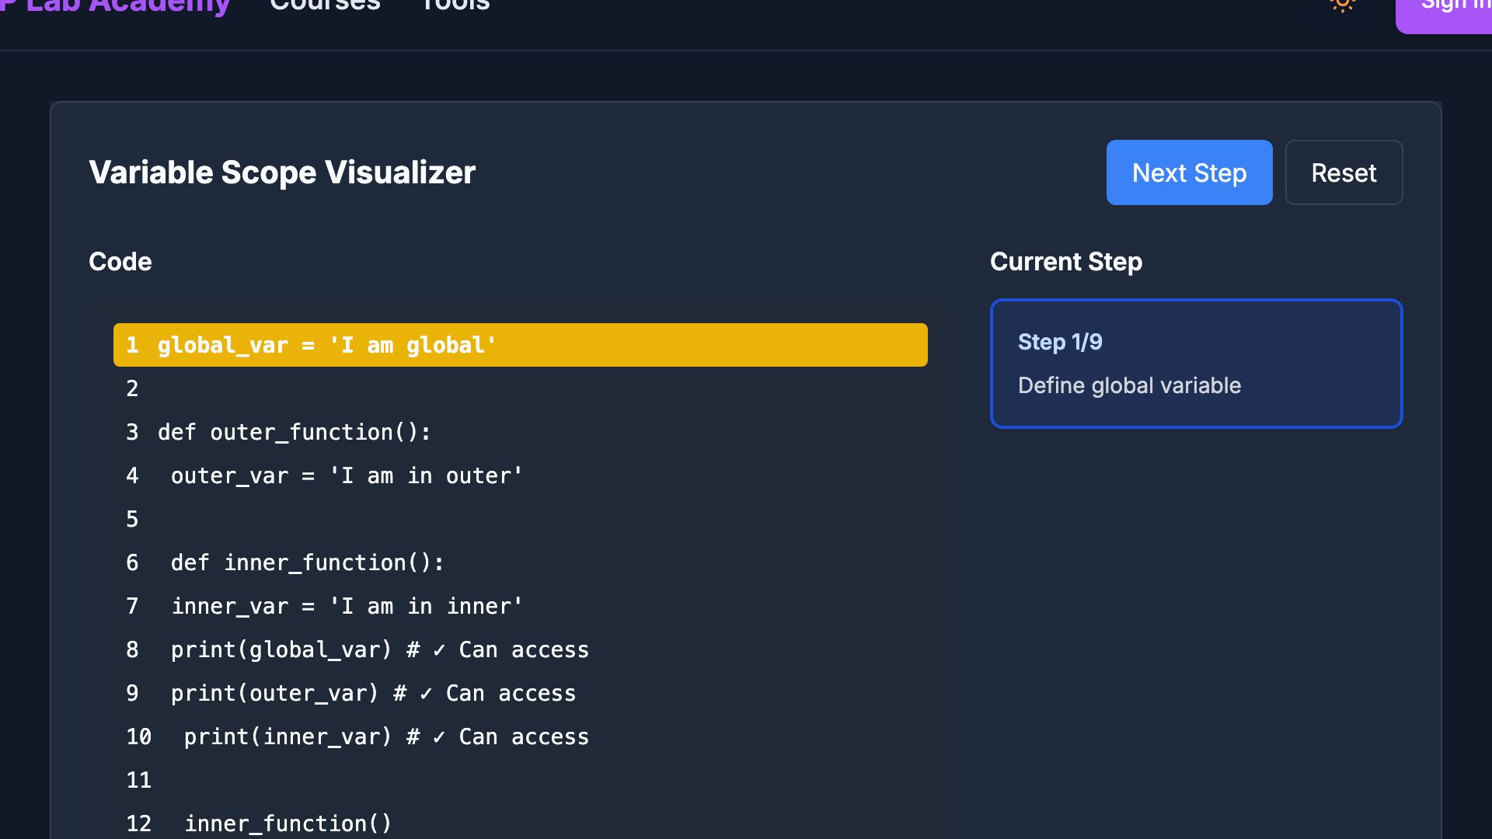The height and width of the screenshot is (839, 1492).
Task: Click line number 5 in code
Action: pyautogui.click(x=132, y=519)
